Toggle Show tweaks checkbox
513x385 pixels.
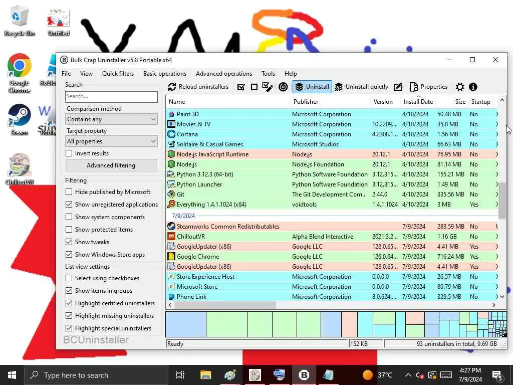69,242
